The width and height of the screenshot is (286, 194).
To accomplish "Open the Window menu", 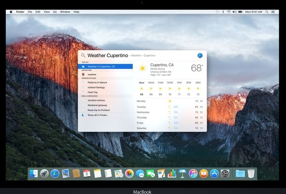I will 65,12.
